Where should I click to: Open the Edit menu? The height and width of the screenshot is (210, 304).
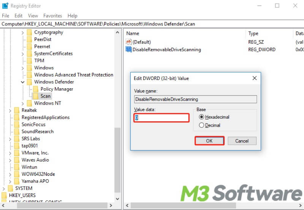[x=18, y=16]
